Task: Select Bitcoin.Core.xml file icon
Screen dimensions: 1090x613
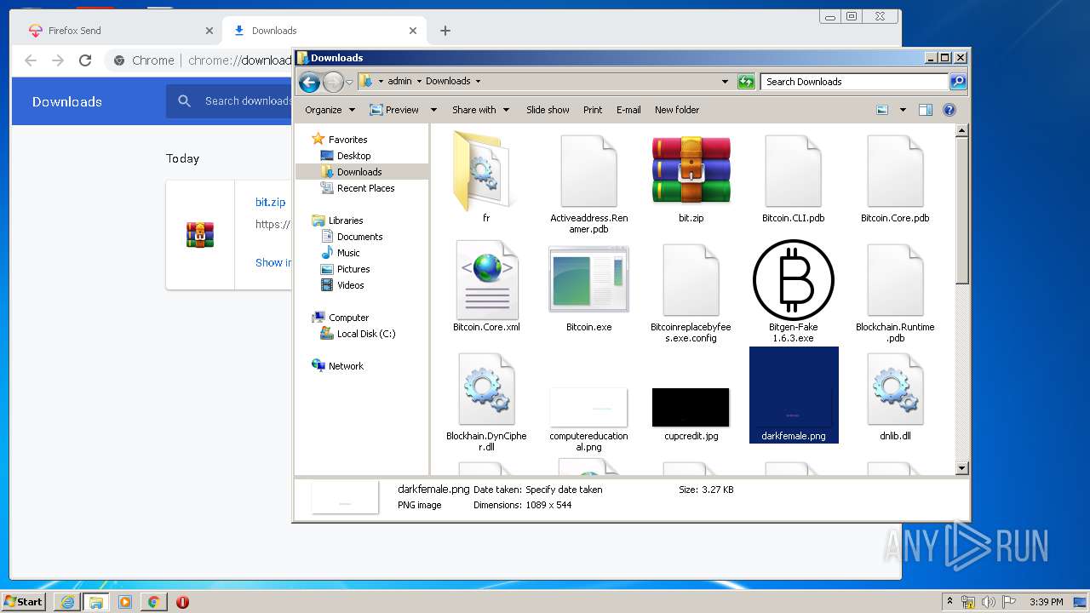Action: point(486,279)
